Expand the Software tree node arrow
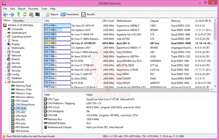The image size is (219, 140). click(5, 67)
